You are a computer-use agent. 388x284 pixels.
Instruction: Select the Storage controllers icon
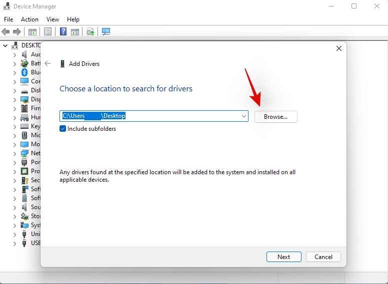(x=24, y=216)
